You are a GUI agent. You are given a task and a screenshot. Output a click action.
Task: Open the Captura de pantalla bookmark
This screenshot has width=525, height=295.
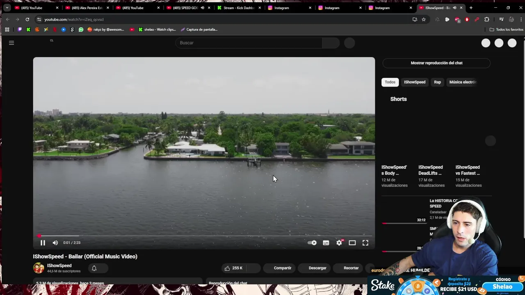point(199,29)
